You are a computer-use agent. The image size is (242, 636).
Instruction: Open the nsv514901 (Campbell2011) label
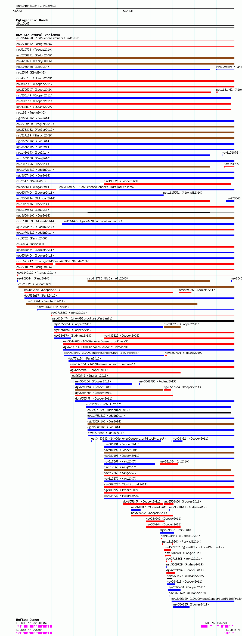(x=45, y=301)
